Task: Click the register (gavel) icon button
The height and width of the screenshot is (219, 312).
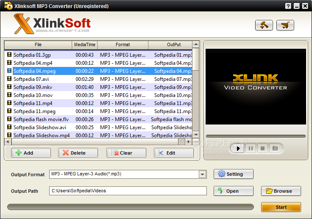Action: click(x=264, y=25)
